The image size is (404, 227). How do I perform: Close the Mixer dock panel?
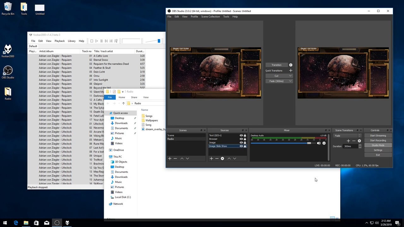(x=329, y=130)
